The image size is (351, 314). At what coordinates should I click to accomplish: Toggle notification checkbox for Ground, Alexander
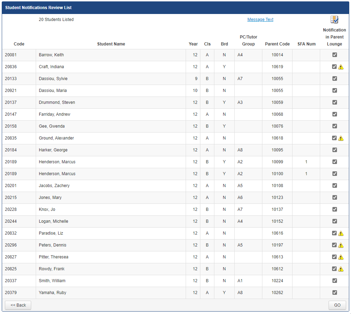(x=334, y=138)
